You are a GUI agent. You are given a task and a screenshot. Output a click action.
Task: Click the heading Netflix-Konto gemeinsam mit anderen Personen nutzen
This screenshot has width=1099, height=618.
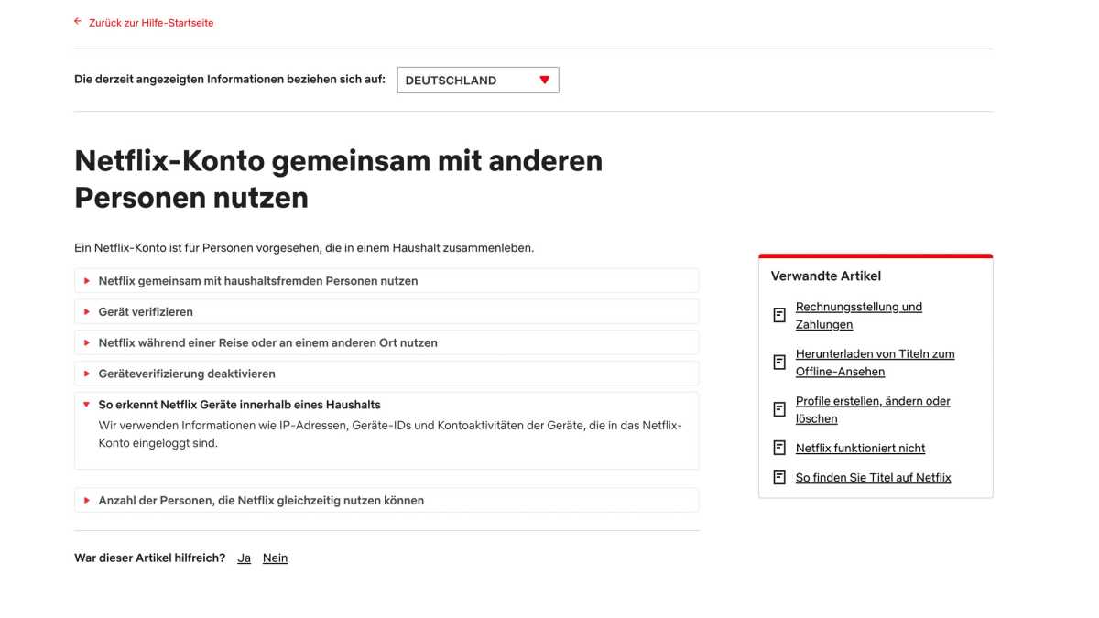(339, 179)
